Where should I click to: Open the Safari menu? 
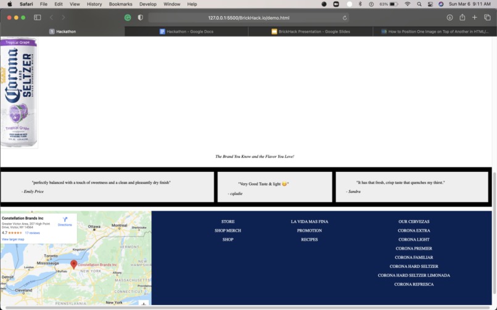pyautogui.click(x=26, y=4)
